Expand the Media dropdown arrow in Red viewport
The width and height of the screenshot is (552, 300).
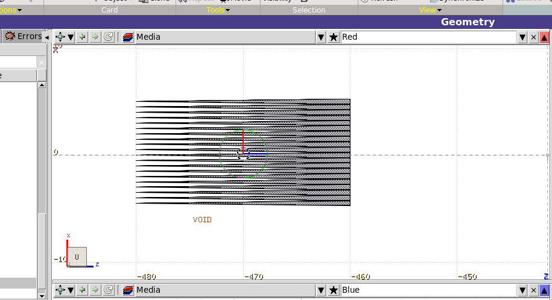click(x=321, y=37)
